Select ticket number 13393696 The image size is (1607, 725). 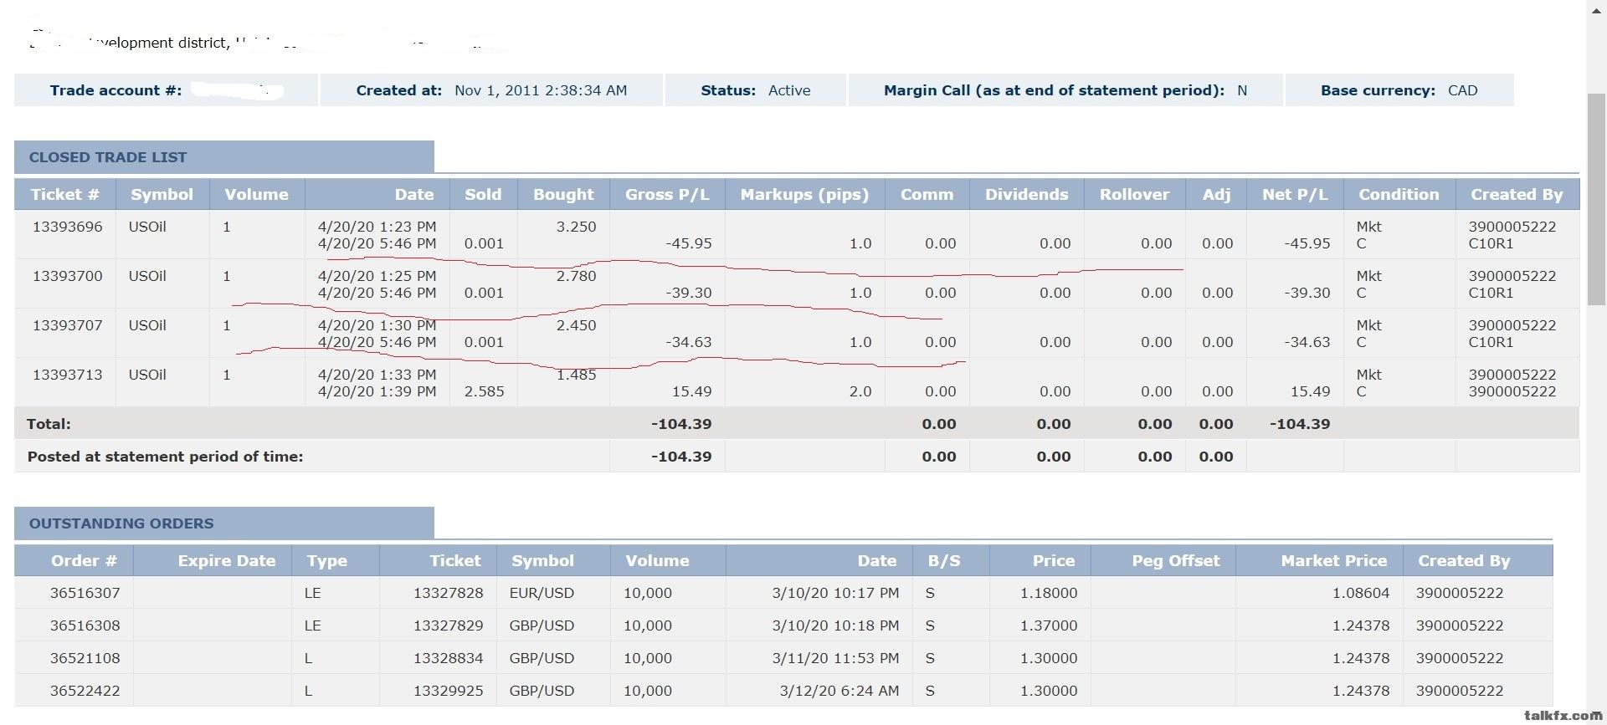click(x=67, y=227)
